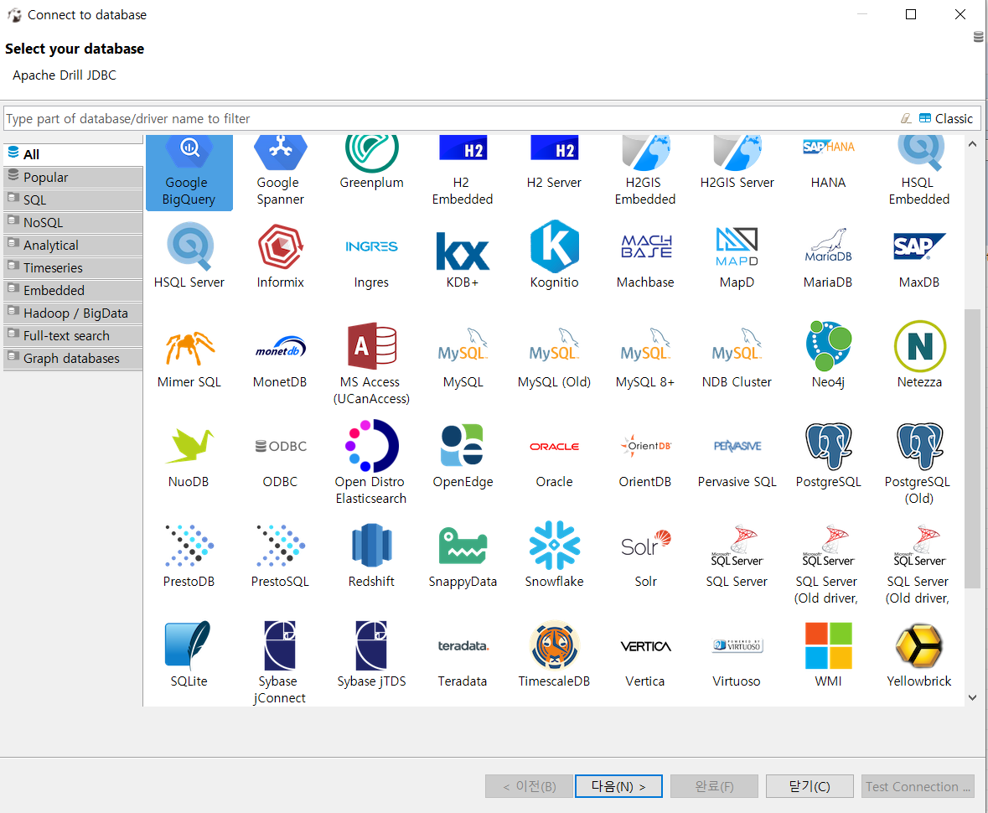Show Timeseries databases
Viewport: 988px width, 813px height.
73,268
